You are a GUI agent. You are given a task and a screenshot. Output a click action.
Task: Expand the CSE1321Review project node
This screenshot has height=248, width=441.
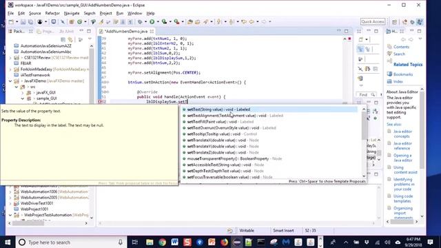pos(10,58)
